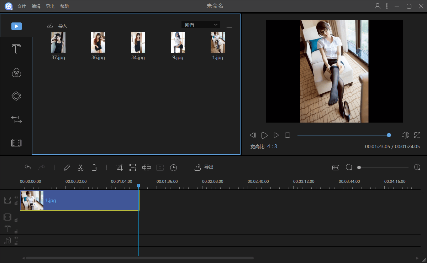The width and height of the screenshot is (427, 263).
Task: Click the Undo icon above the timeline
Action: [x=28, y=167]
